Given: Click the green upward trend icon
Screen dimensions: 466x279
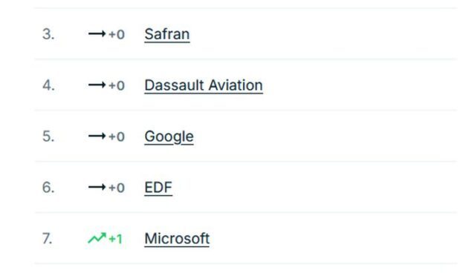Looking at the screenshot, I should (97, 238).
